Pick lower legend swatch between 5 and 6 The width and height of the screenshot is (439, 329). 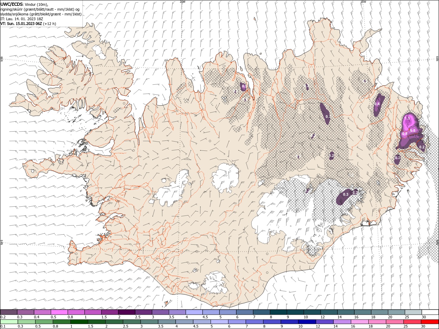(219, 321)
